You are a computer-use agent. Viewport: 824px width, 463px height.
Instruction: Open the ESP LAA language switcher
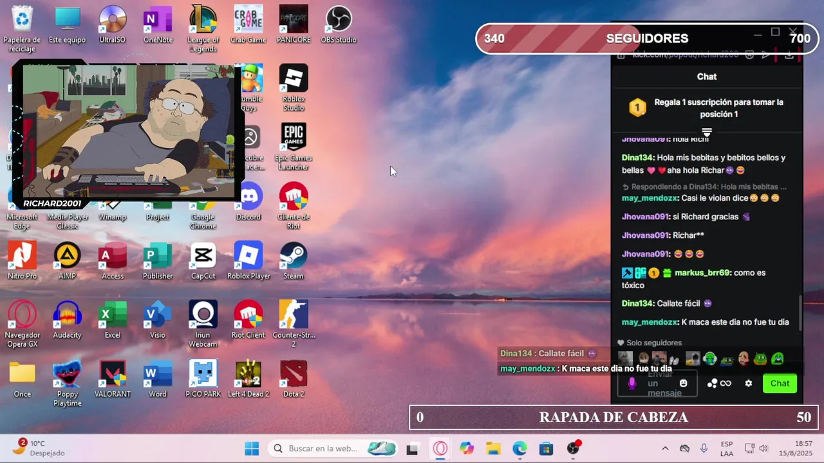click(x=727, y=448)
